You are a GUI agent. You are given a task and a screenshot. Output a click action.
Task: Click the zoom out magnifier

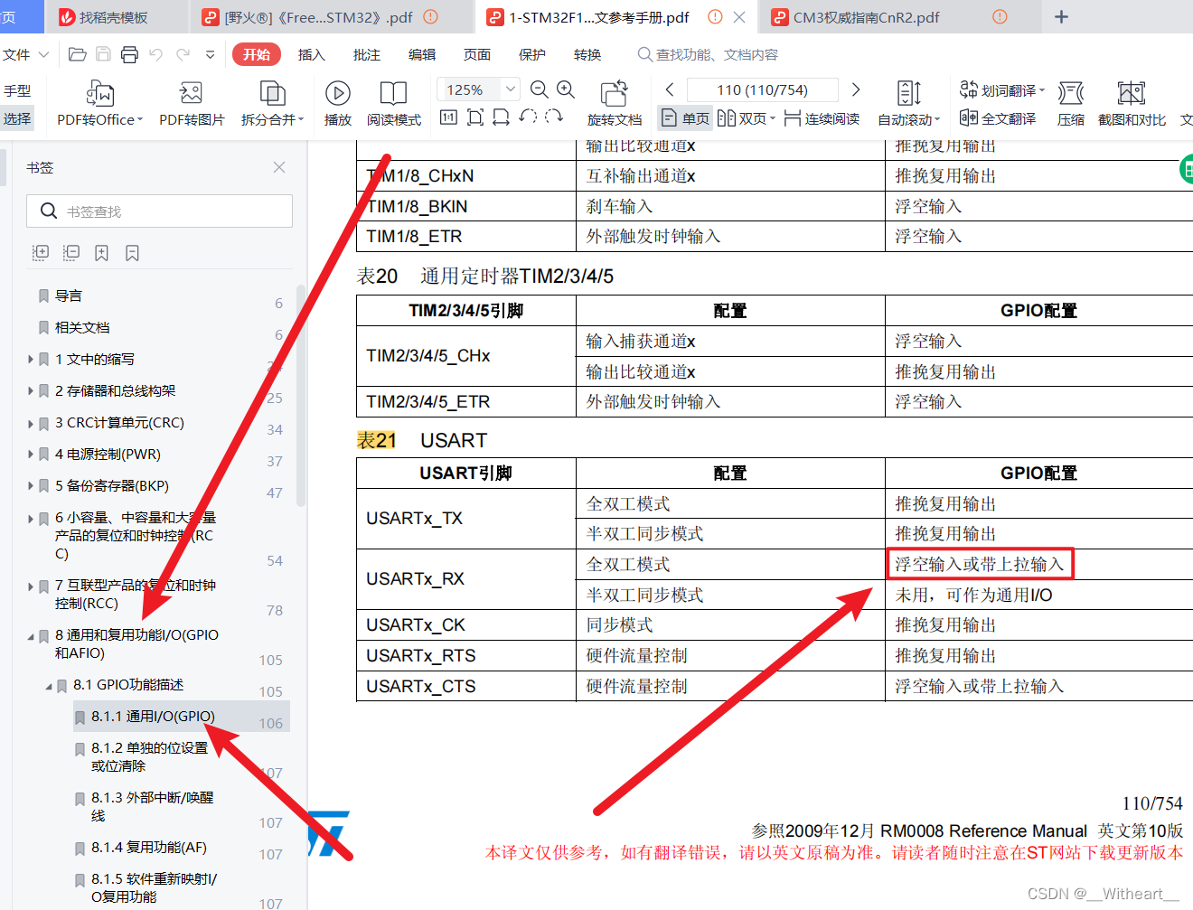coord(540,89)
